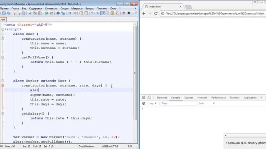Toggle Word Wrap in Notepad++ toolbar
Viewport: 266px width, 149px height.
[93, 13]
